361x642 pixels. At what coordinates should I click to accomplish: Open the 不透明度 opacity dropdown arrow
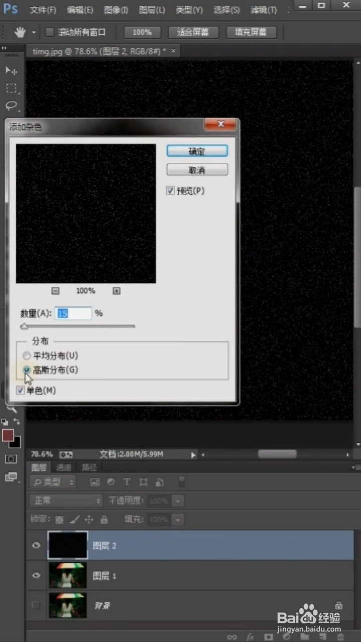click(x=178, y=501)
